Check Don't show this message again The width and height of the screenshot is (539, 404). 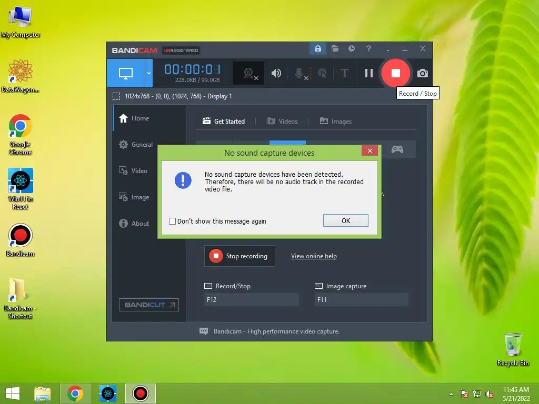tap(172, 221)
